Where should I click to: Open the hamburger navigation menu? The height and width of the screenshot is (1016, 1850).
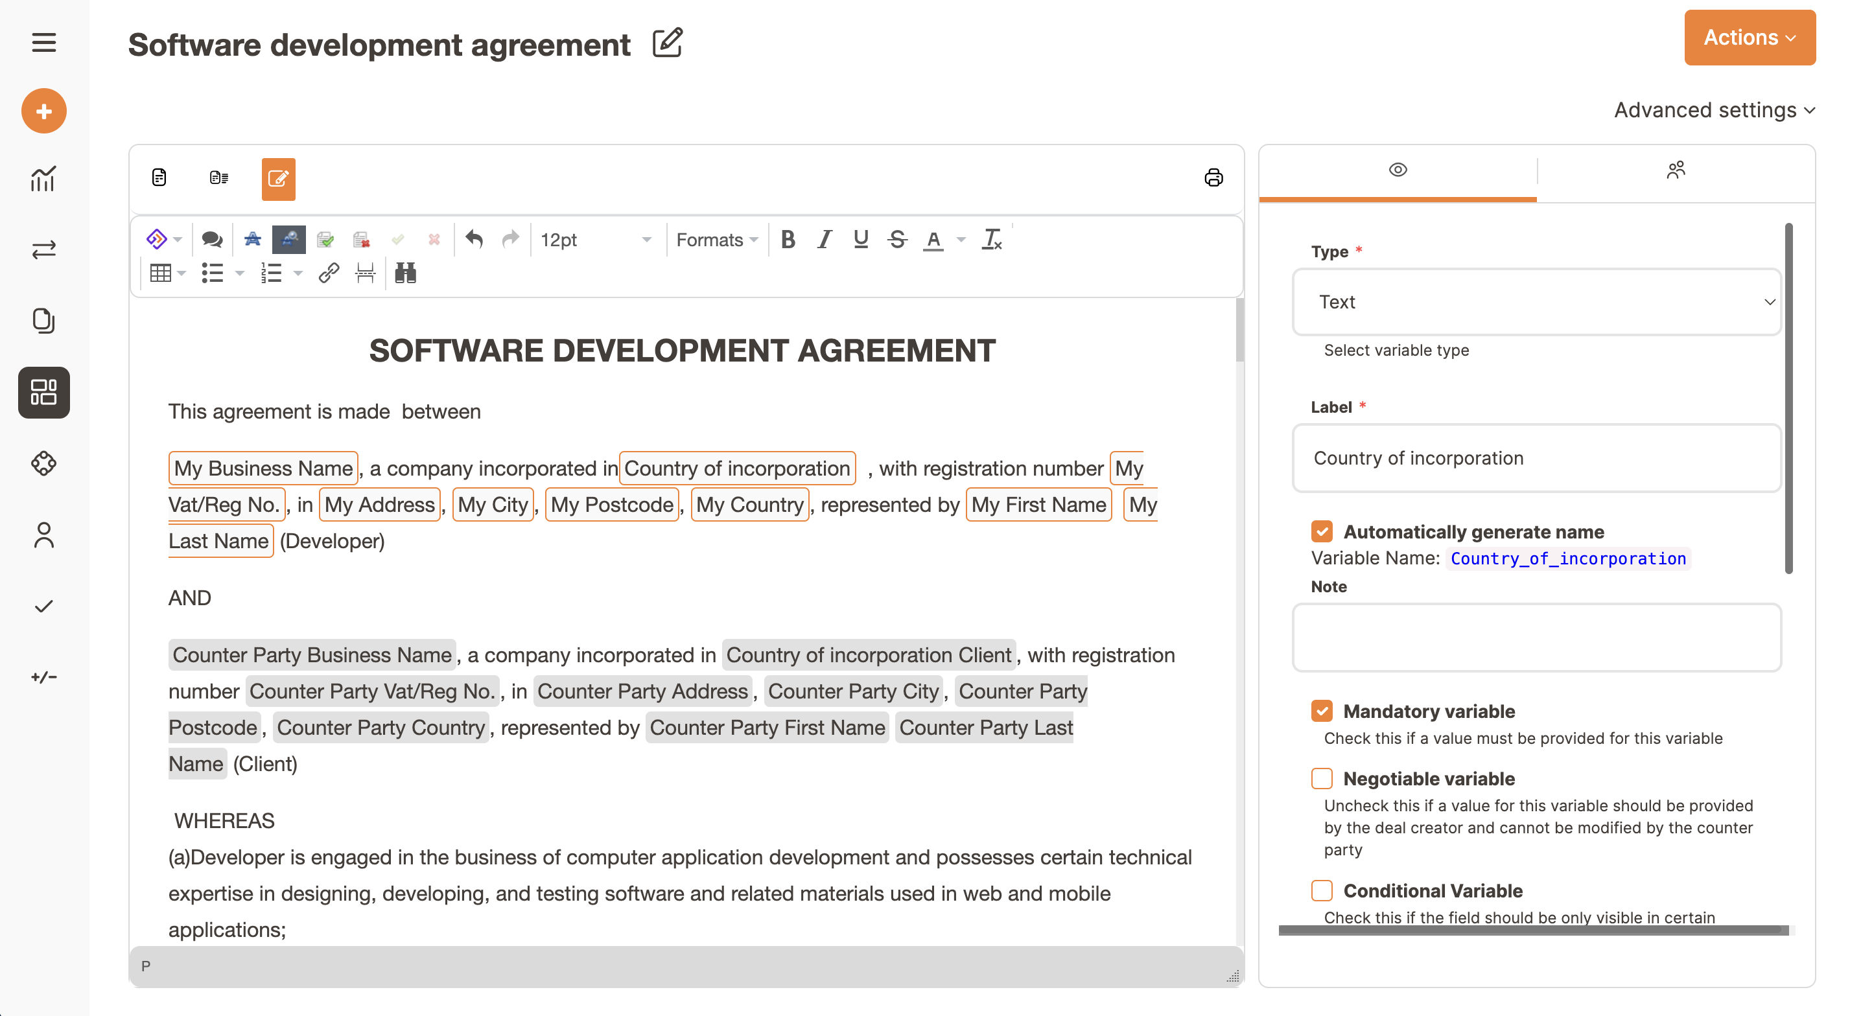tap(44, 42)
